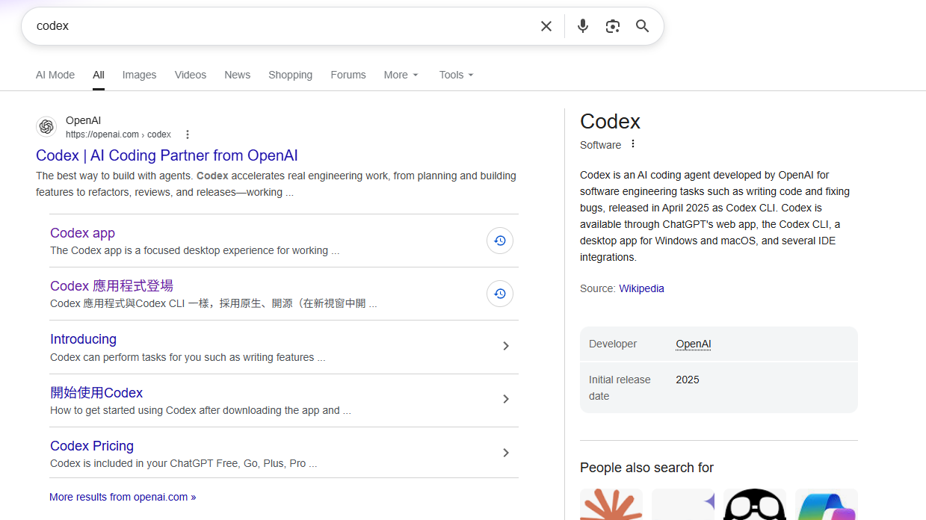Open the Codex Pricing sitelink

tap(92, 446)
